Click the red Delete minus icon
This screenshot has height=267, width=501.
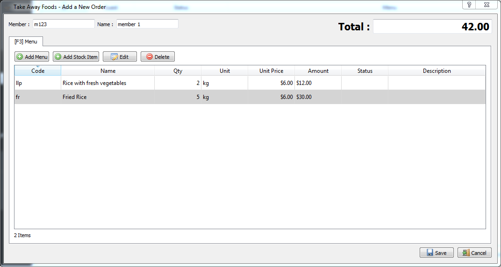tap(150, 57)
